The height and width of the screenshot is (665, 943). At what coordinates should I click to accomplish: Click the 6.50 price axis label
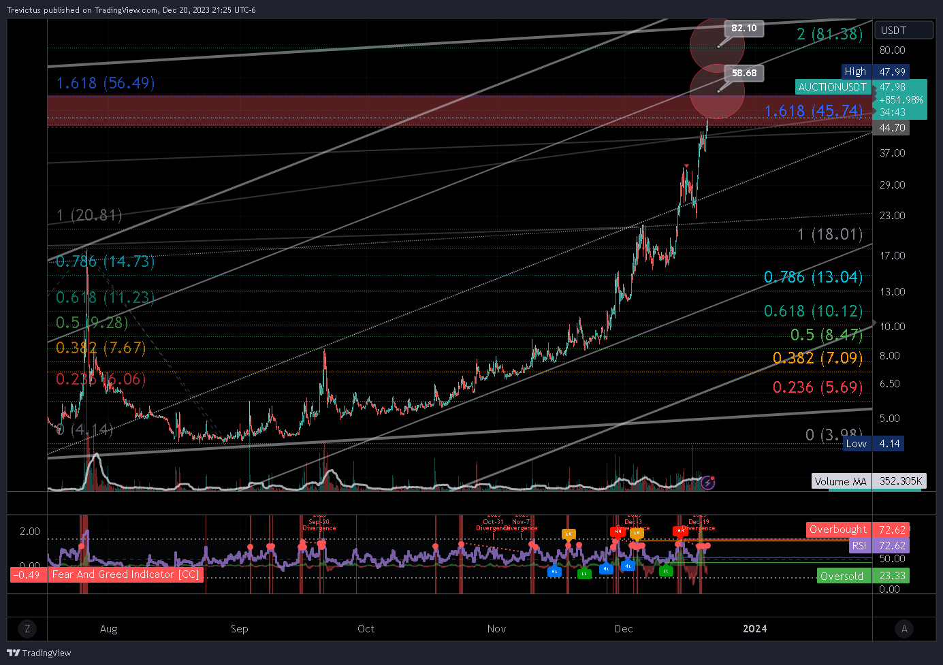coord(889,383)
